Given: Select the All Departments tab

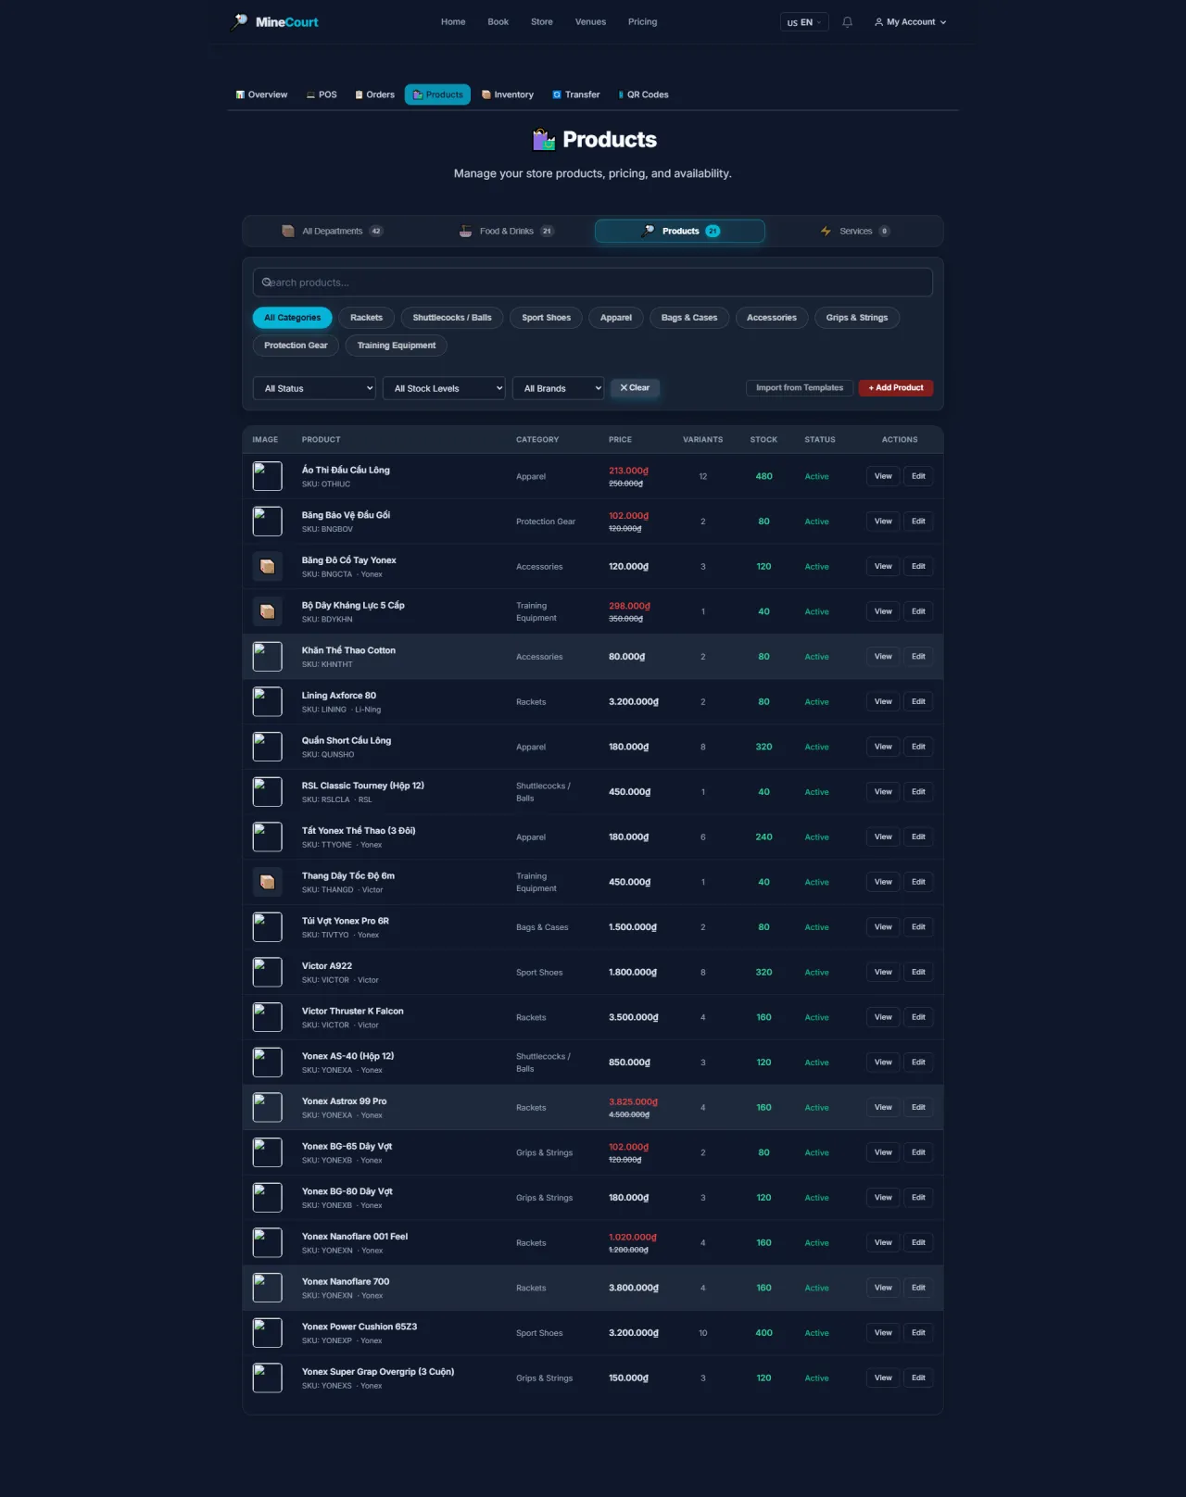Looking at the screenshot, I should [333, 232].
